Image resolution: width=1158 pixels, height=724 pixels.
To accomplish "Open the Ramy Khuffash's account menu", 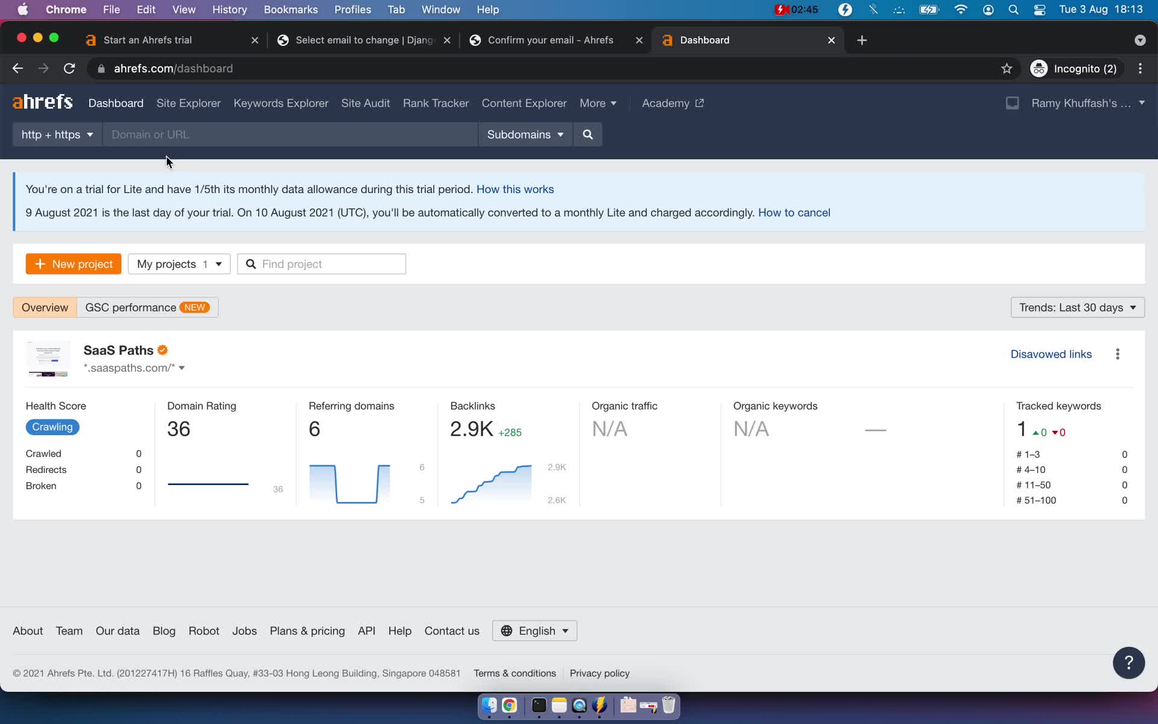I will pos(1088,103).
